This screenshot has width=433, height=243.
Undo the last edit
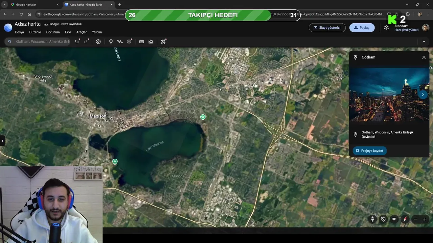pyautogui.click(x=77, y=42)
